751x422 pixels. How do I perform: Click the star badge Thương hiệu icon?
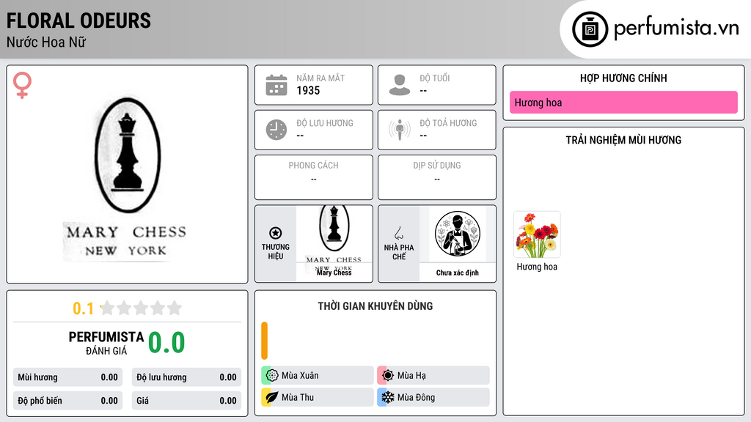276,233
